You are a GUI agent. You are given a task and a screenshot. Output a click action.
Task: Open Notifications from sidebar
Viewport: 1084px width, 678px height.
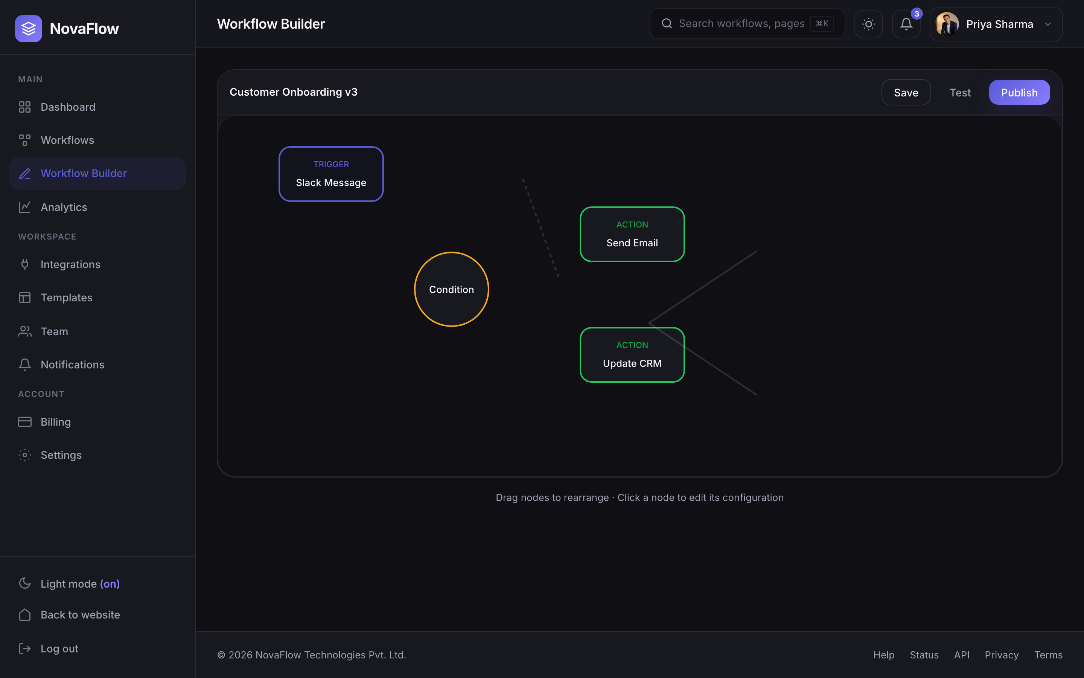pyautogui.click(x=97, y=364)
